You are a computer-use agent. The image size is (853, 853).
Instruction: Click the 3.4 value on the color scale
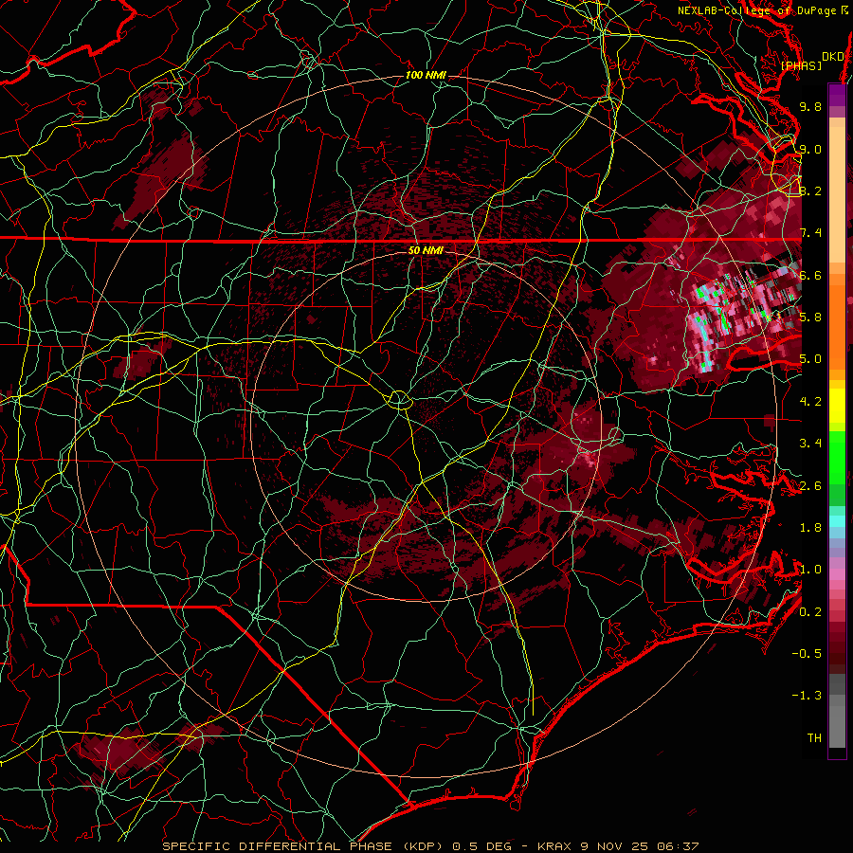(810, 444)
